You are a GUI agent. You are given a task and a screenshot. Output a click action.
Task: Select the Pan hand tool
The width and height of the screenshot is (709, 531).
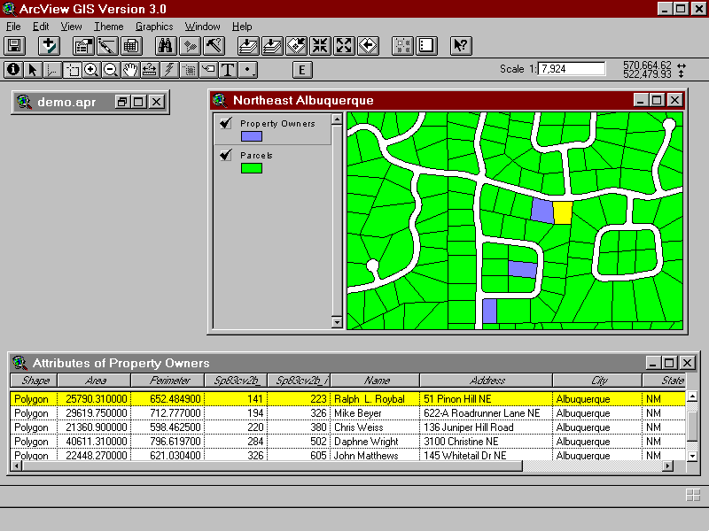(130, 70)
